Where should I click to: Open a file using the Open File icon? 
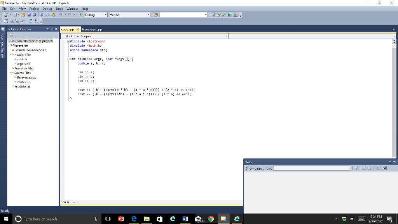pyautogui.click(x=23, y=15)
